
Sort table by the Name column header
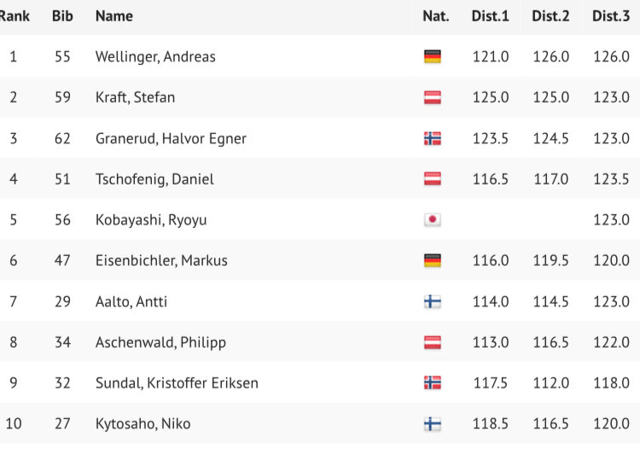114,16
